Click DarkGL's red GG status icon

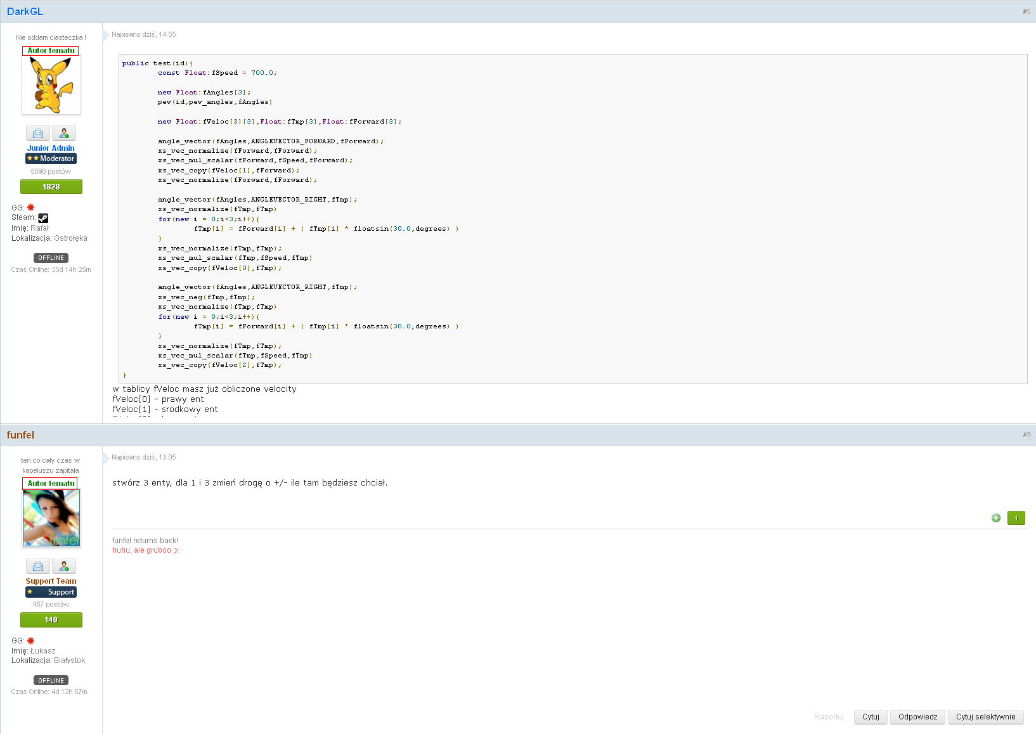pyautogui.click(x=30, y=207)
